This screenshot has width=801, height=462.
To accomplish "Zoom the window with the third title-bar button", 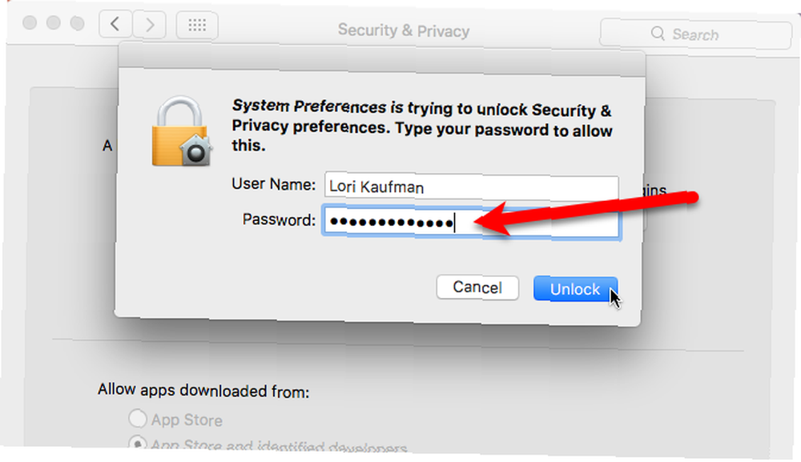I will (x=77, y=23).
